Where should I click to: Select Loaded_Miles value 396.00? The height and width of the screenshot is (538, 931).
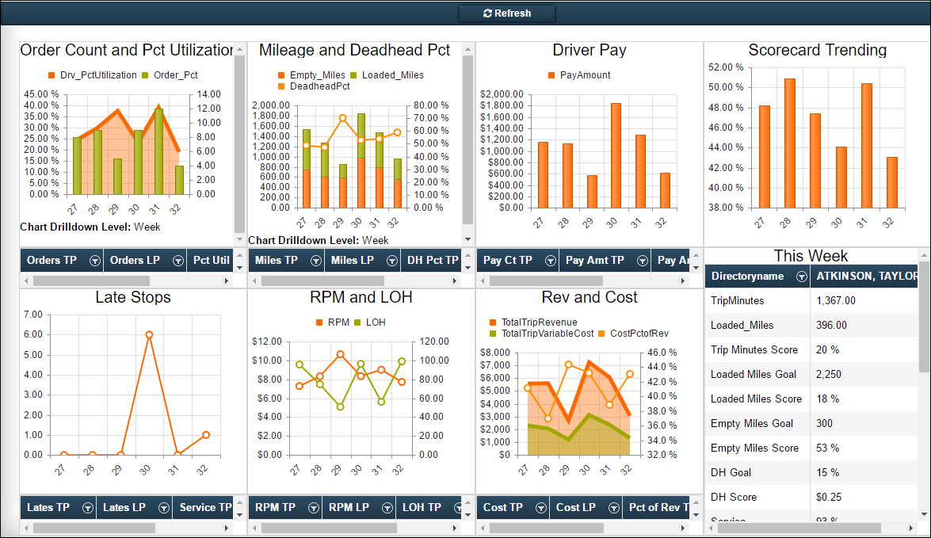click(x=831, y=326)
